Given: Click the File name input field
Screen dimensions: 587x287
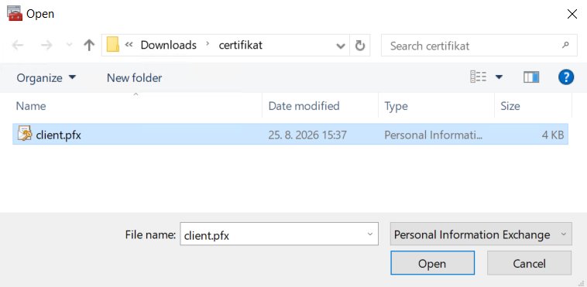Looking at the screenshot, I should [279, 234].
